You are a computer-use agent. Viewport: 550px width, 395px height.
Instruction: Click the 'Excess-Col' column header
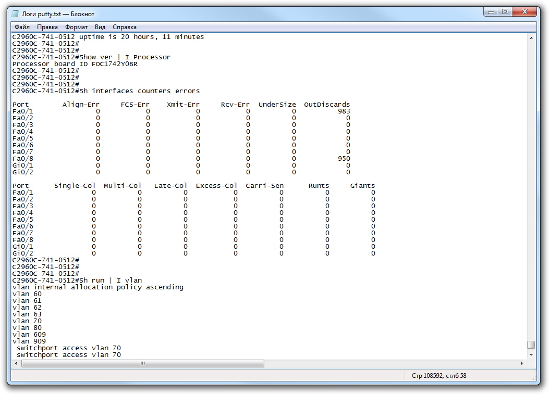point(216,186)
